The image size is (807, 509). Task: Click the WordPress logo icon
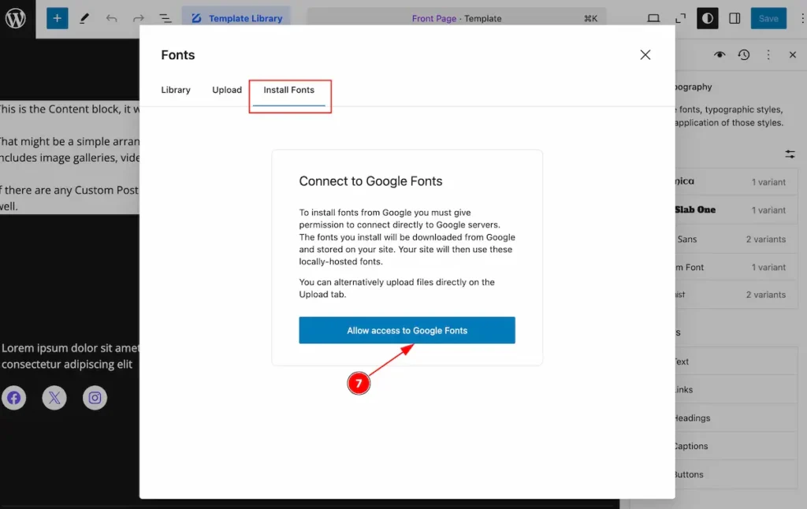16,19
